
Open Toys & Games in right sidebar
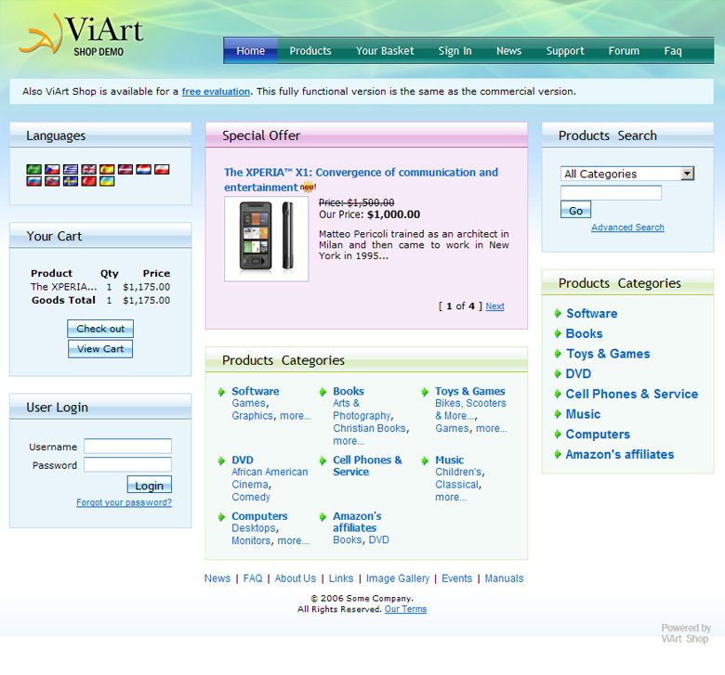(x=608, y=354)
